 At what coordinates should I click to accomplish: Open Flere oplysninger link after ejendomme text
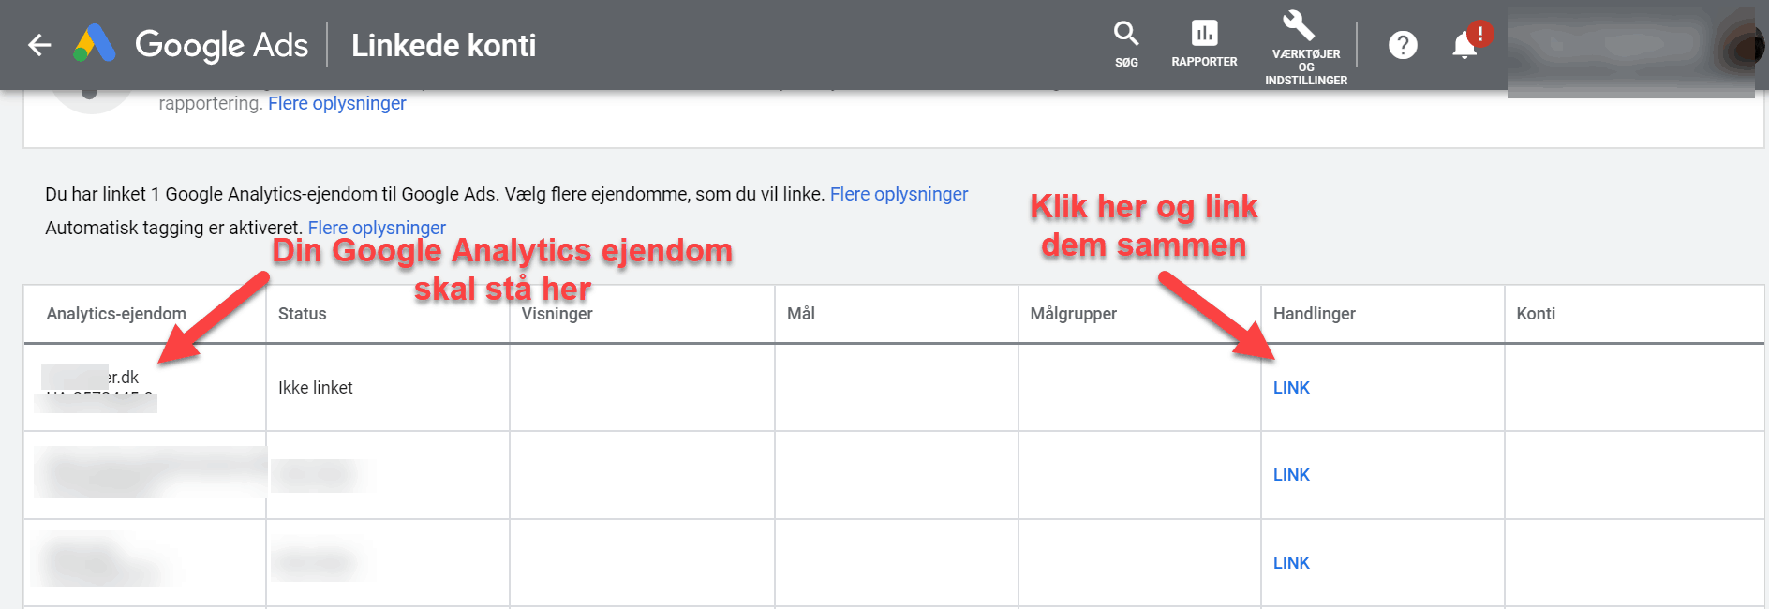(x=899, y=194)
